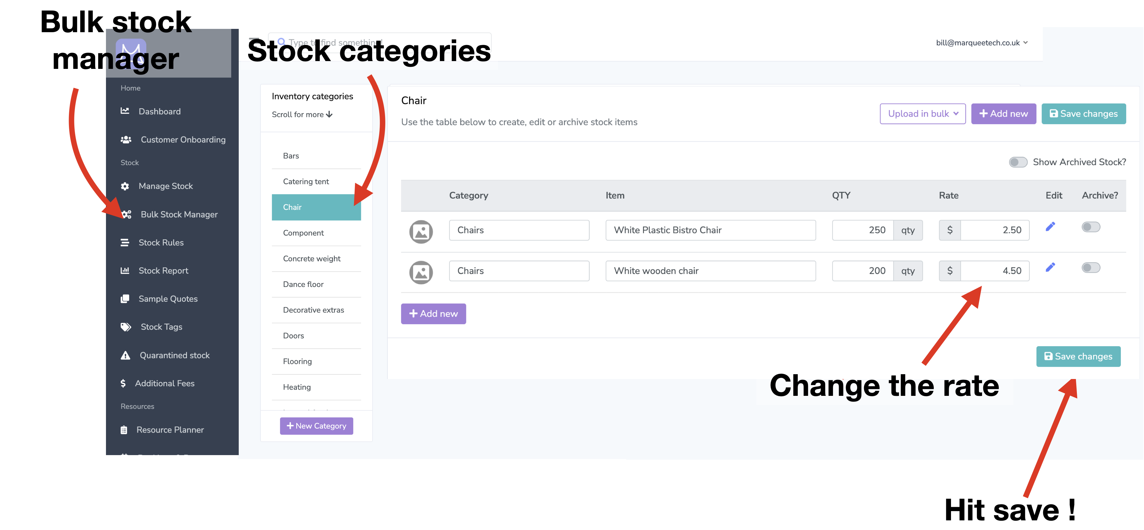Click the Stock Report bar chart icon
The image size is (1144, 530).
[x=125, y=270]
